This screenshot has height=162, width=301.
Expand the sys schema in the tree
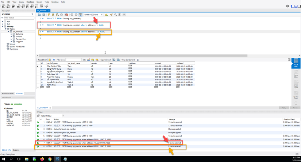tap(3, 22)
